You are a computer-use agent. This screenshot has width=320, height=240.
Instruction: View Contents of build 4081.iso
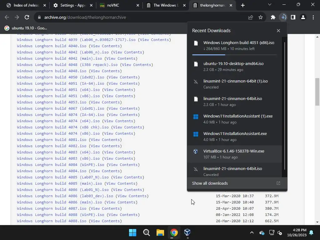[x=105, y=140]
